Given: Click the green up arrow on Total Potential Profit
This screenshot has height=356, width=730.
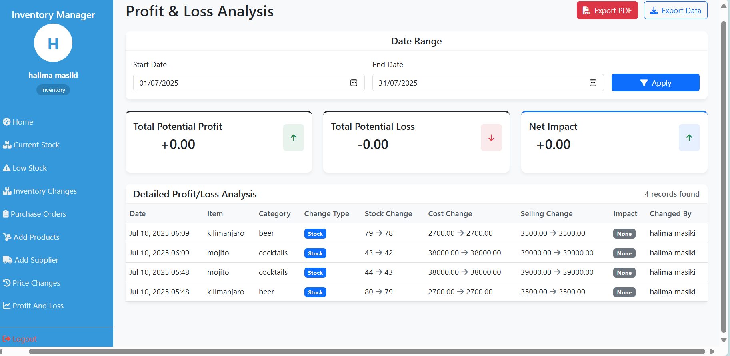Looking at the screenshot, I should tap(294, 138).
